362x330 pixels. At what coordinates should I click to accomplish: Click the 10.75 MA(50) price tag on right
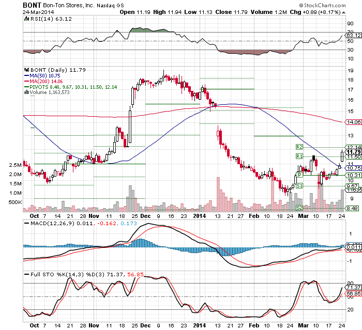click(x=353, y=168)
